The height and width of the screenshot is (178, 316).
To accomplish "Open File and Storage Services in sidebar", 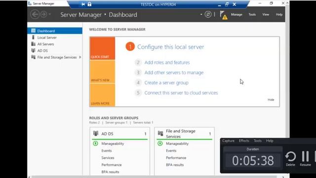I will click(x=57, y=57).
